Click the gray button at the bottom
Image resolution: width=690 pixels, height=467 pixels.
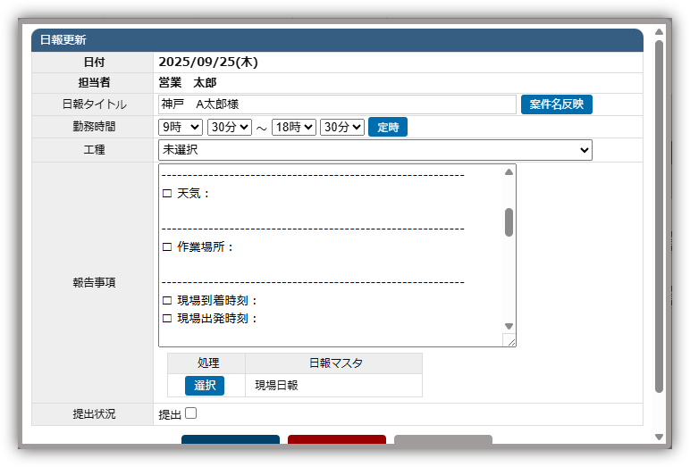coord(442,440)
